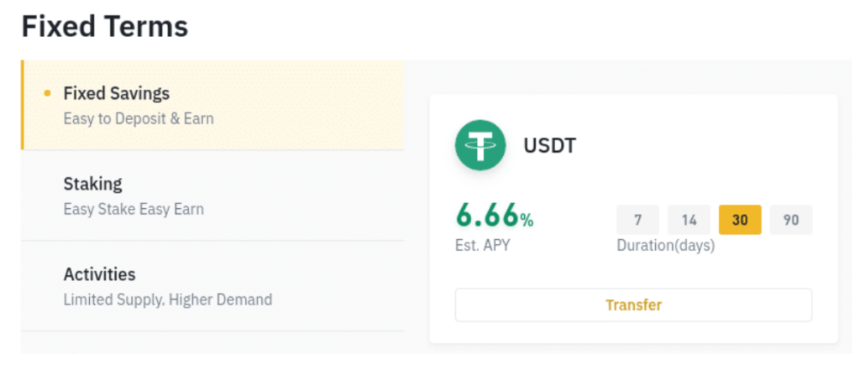Click the USDT coin name label
Image resolution: width=860 pixels, height=365 pixels.
549,145
